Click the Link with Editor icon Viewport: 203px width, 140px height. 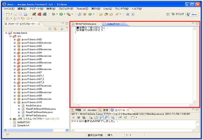tap(55, 29)
